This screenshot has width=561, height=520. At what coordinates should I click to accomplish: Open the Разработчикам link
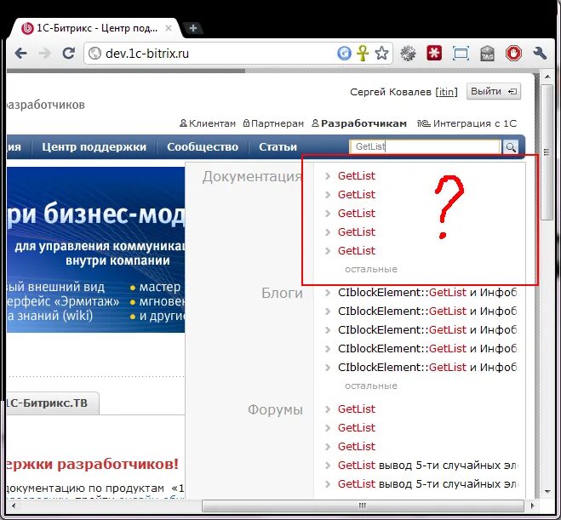click(x=359, y=123)
